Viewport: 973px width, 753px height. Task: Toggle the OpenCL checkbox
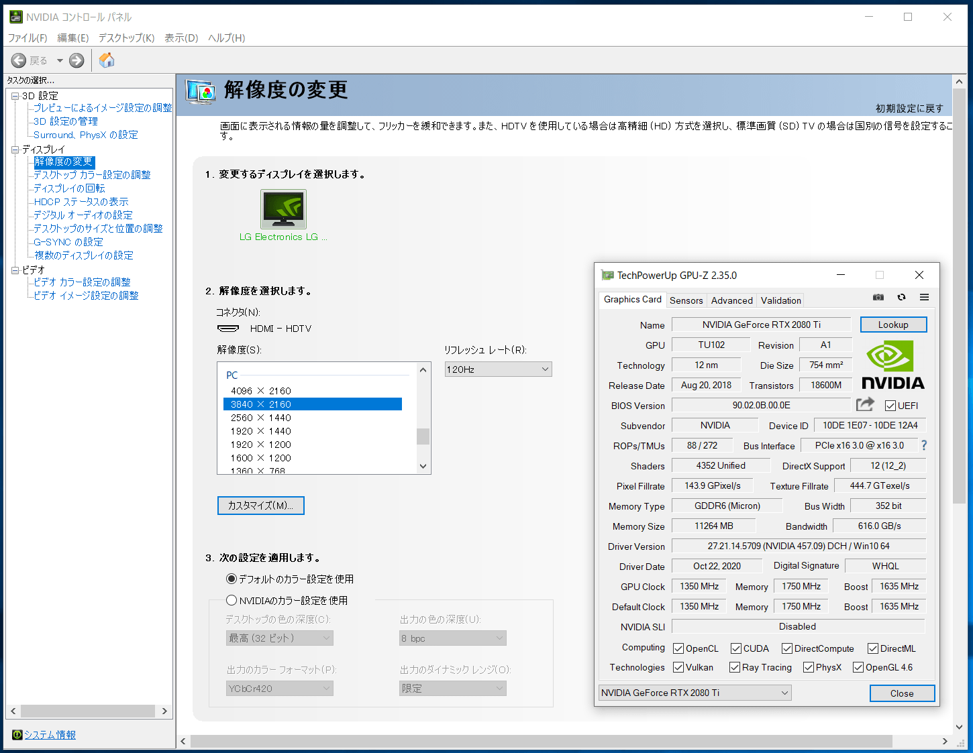pos(678,648)
